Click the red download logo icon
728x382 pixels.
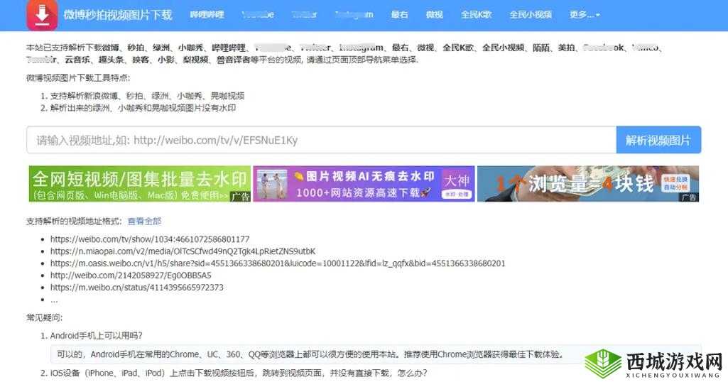tap(42, 15)
